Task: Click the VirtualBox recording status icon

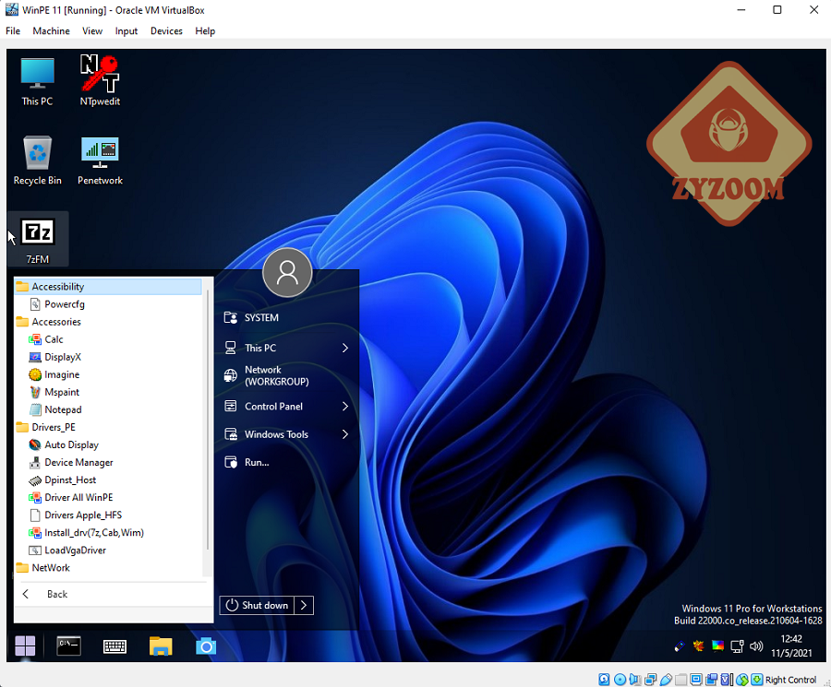Action: [x=711, y=679]
